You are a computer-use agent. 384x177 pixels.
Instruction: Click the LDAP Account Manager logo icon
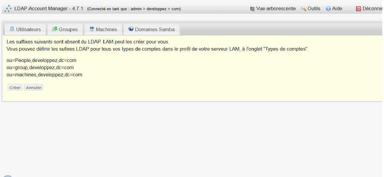coord(8,8)
